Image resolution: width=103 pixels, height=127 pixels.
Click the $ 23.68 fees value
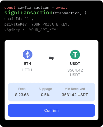(x=22, y=95)
